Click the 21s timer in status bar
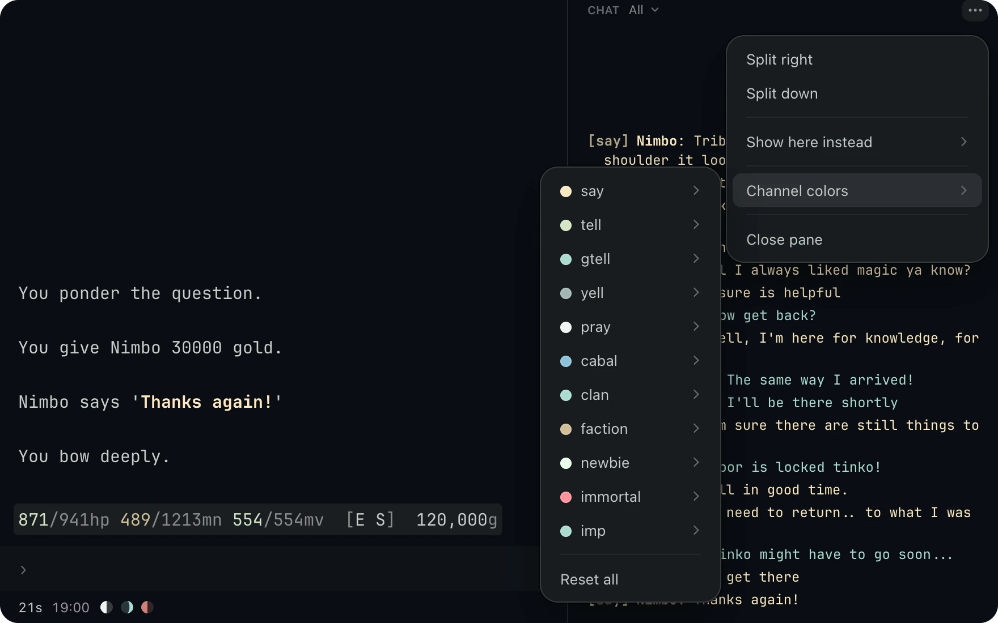 [x=31, y=608]
